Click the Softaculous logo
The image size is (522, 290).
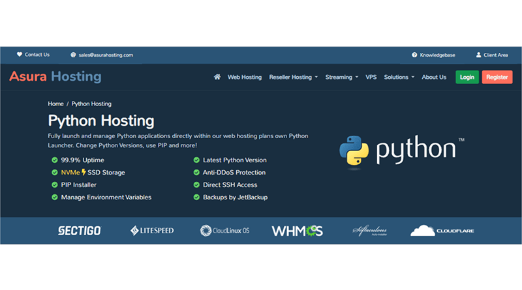point(370,231)
